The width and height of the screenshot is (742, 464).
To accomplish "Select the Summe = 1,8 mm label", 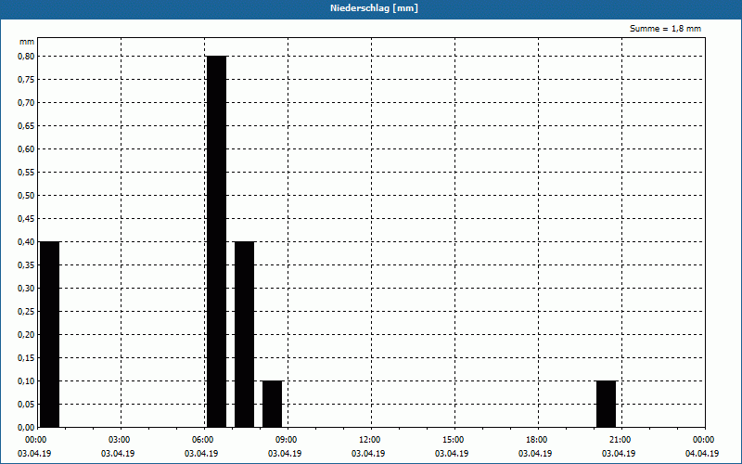I will pos(665,29).
